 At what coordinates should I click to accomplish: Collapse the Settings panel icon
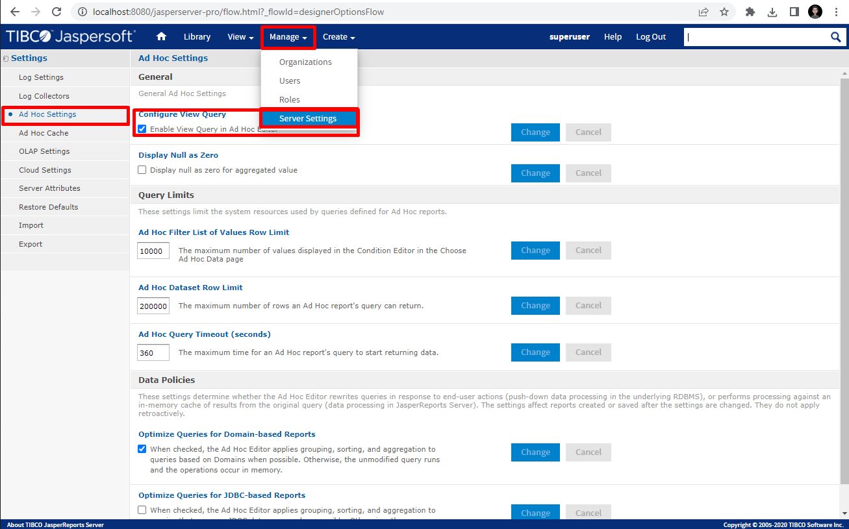(x=6, y=58)
